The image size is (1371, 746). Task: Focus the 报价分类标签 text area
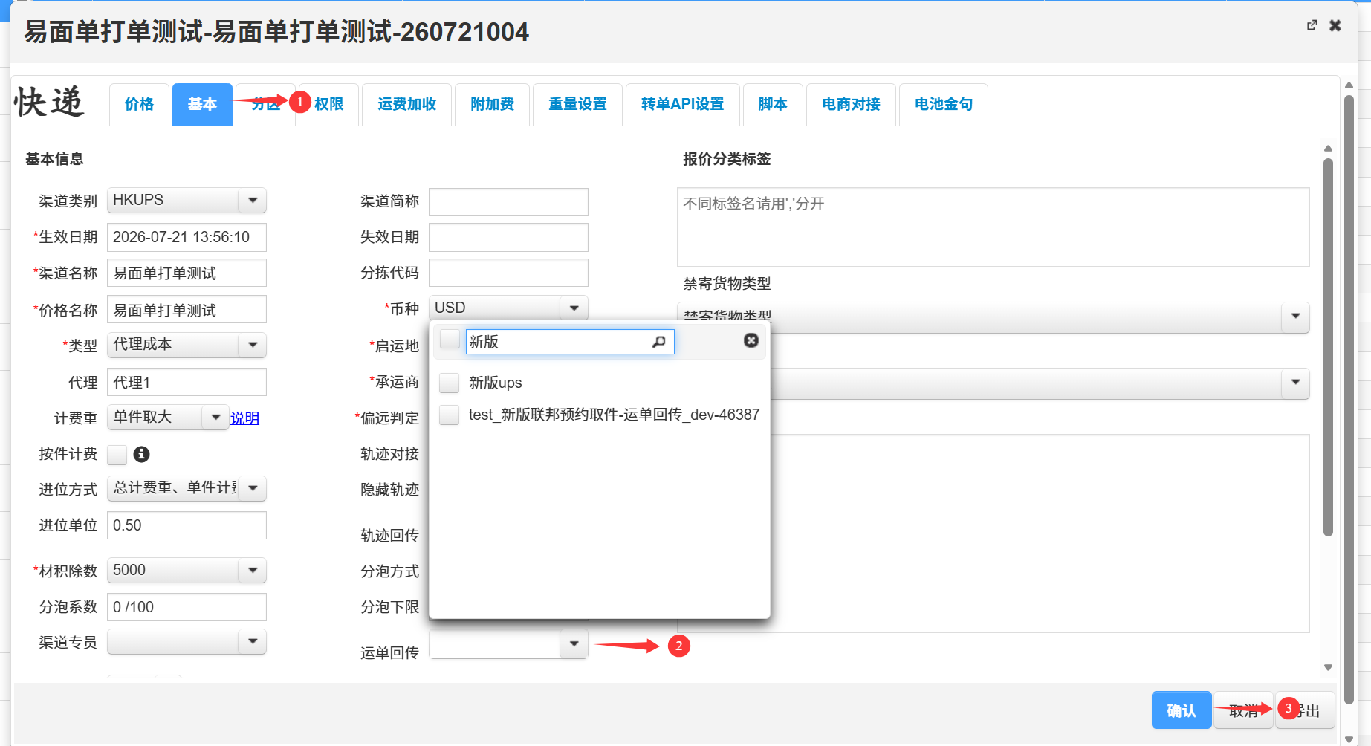coord(993,227)
